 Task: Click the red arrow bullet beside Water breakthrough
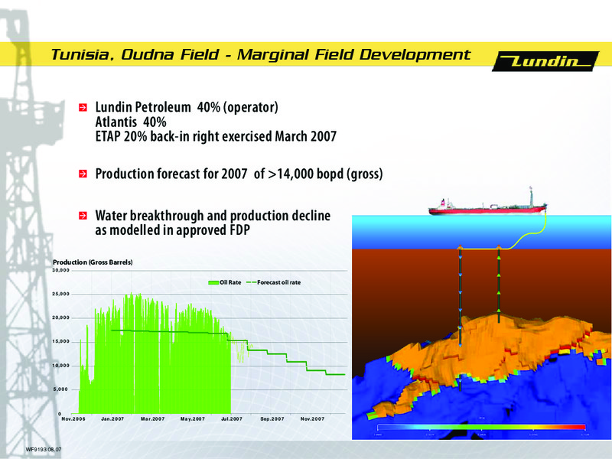click(x=83, y=216)
